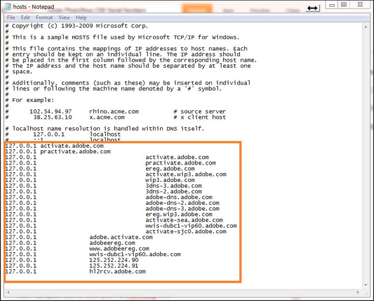Open the File menu
Image resolution: width=374 pixels, height=301 pixels.
pyautogui.click(x=11, y=18)
